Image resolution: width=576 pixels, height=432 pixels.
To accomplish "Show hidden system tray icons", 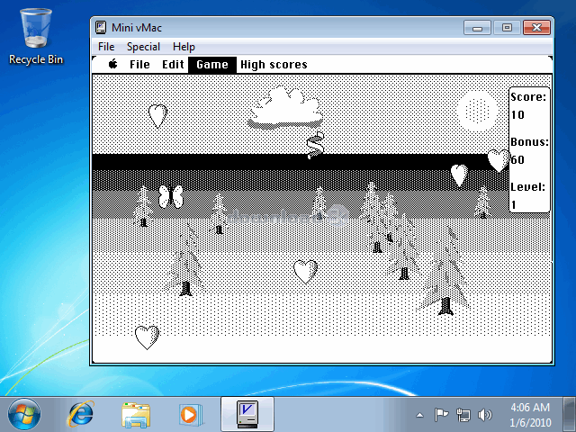I will pyautogui.click(x=420, y=416).
